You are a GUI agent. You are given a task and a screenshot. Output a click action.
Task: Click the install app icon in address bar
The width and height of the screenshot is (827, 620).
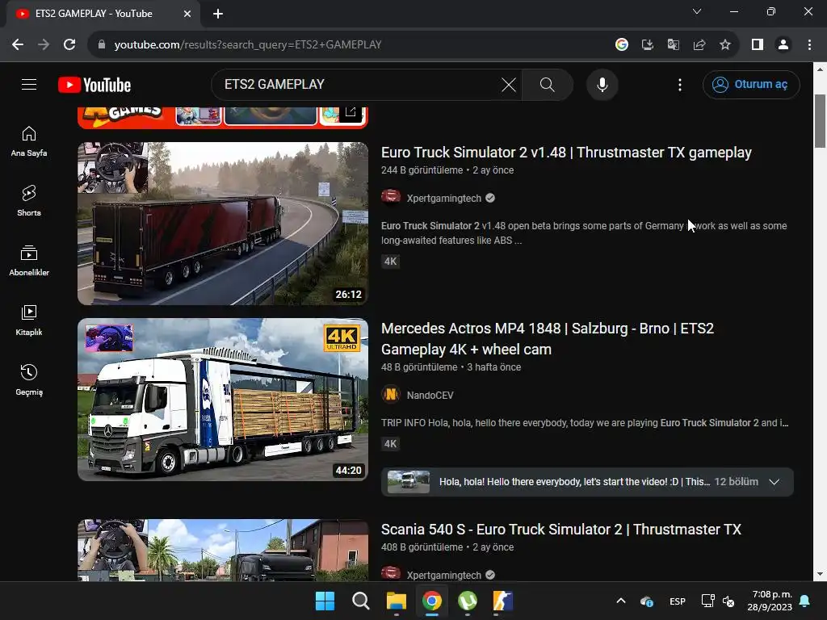pyautogui.click(x=648, y=45)
